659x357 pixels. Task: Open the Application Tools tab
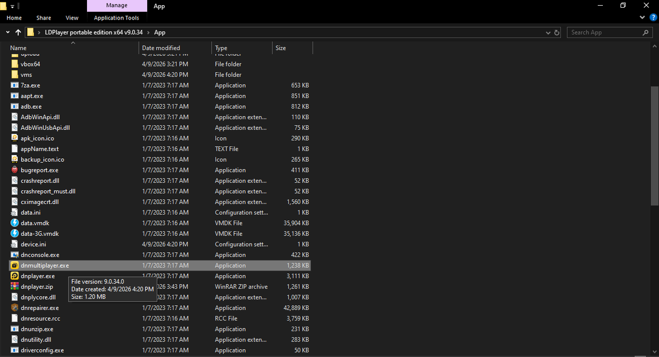[116, 18]
